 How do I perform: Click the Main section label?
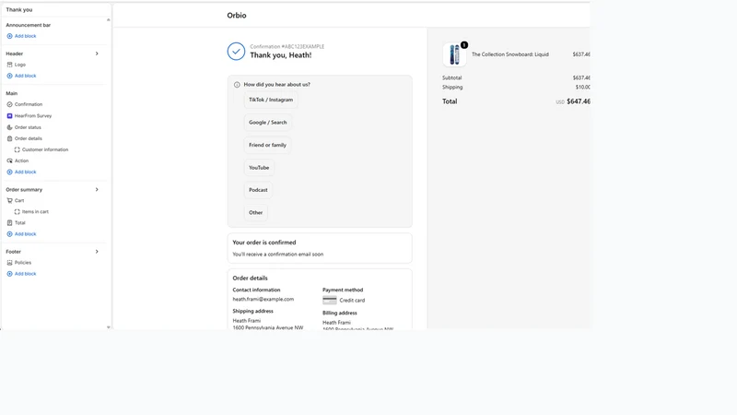12,93
